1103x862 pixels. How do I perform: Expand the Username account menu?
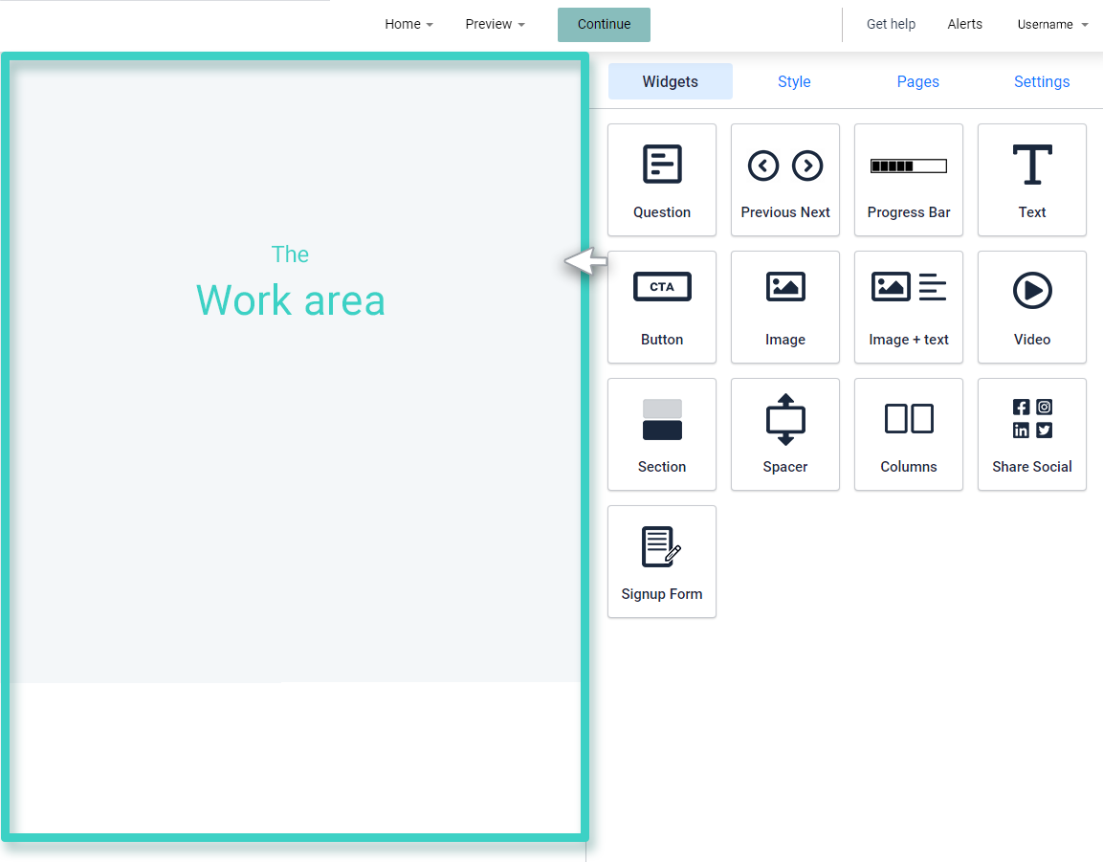1052,25
